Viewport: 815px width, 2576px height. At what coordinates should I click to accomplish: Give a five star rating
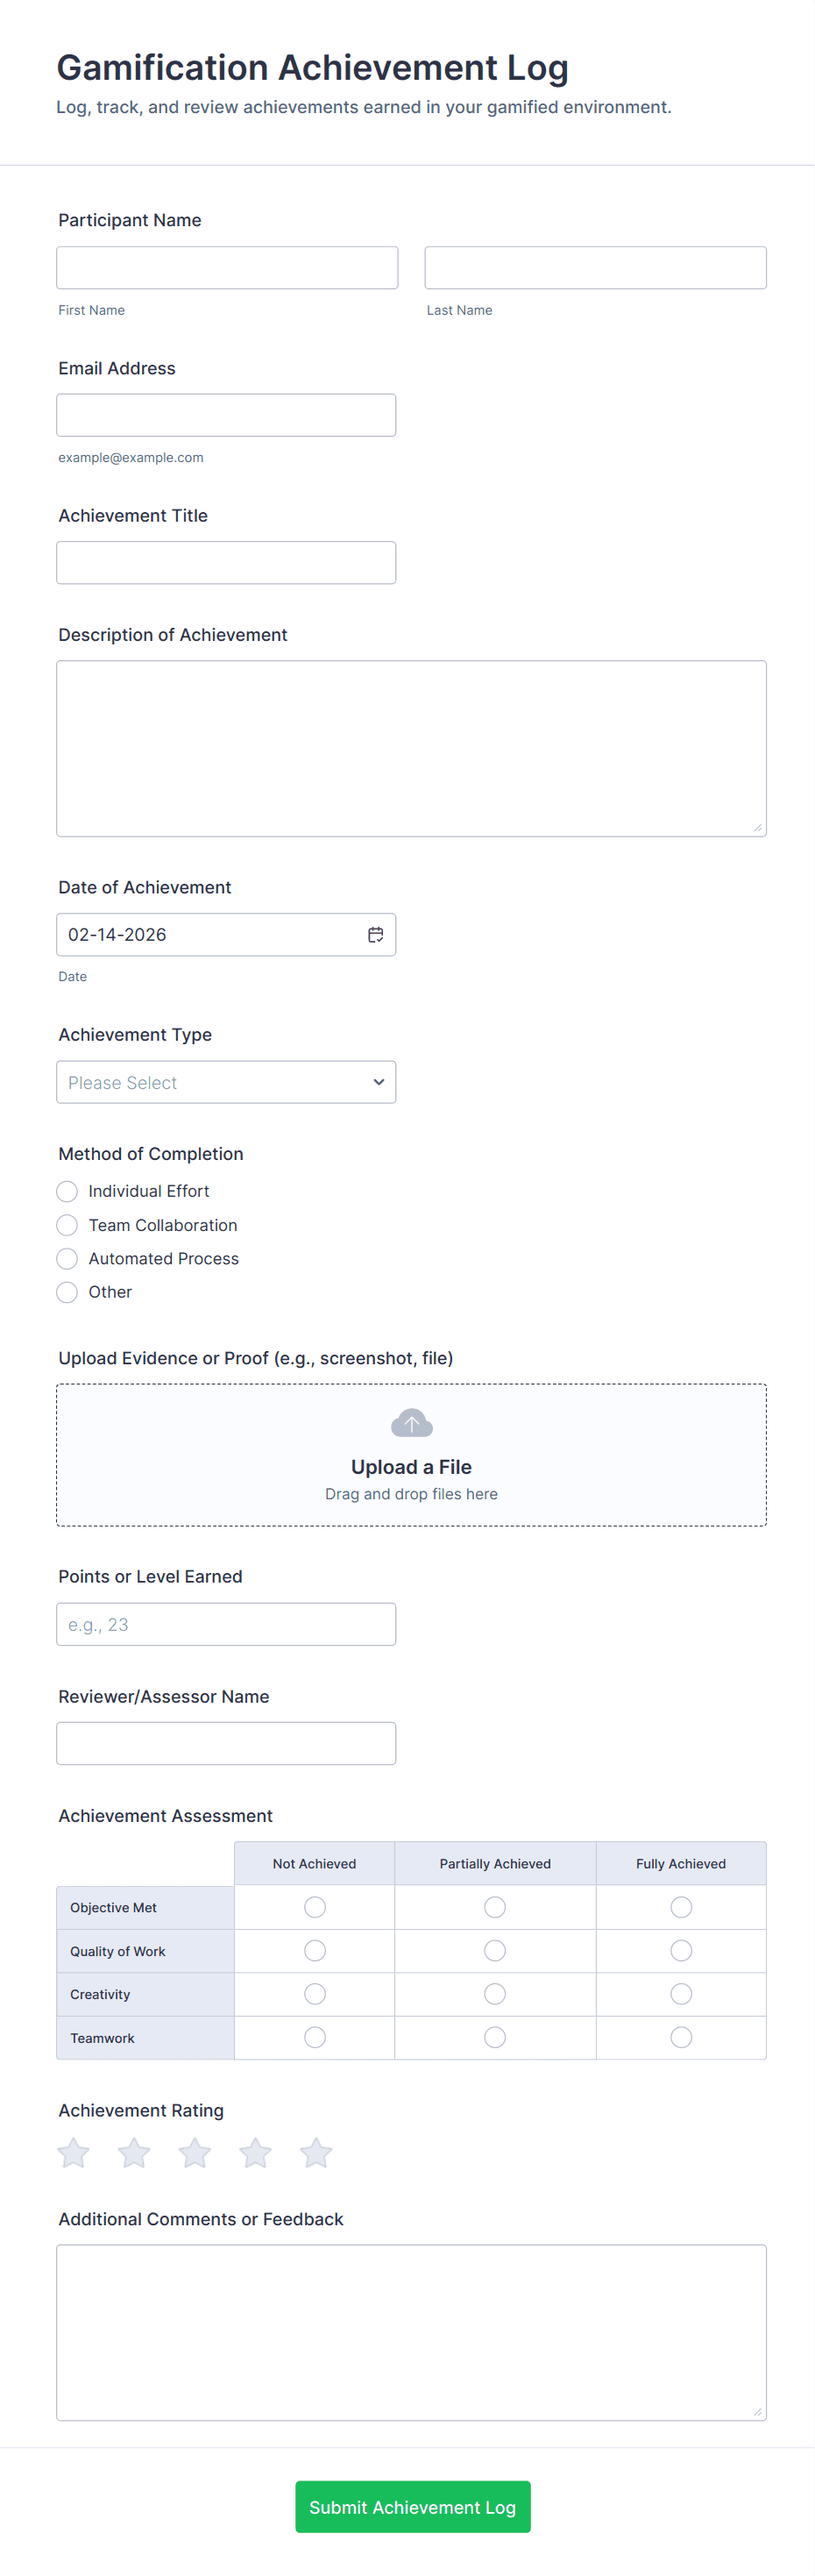click(x=316, y=2152)
